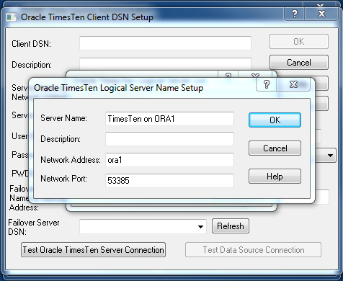343x281 pixels.
Task: Click help question mark in Client DSN Setup
Action: point(295,14)
